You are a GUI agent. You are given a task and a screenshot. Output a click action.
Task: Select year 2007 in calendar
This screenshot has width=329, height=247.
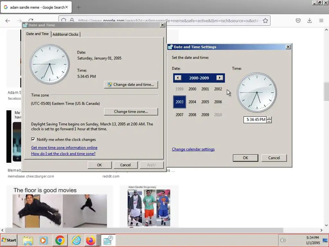click(179, 115)
